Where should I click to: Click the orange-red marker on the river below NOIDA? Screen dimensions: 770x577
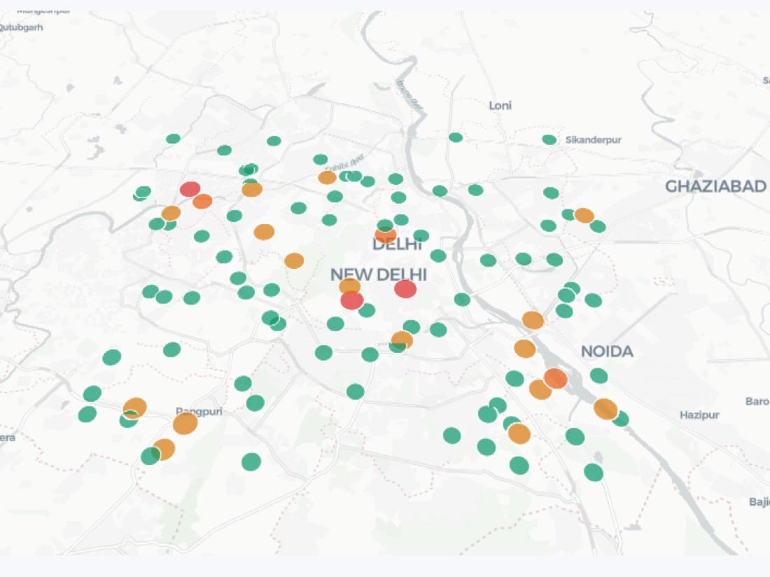tap(555, 379)
